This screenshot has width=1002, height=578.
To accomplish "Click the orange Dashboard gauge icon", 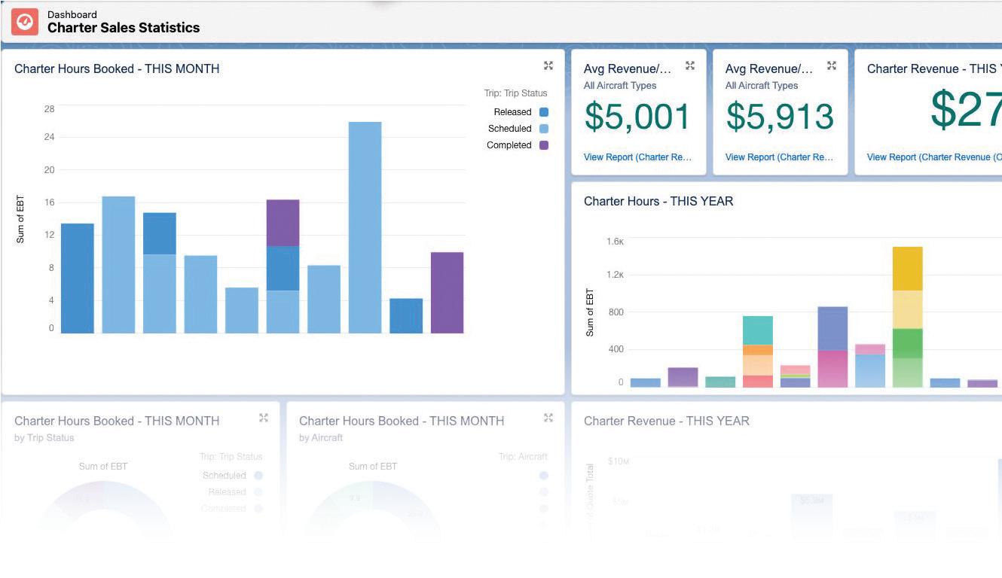I will pos(25,22).
